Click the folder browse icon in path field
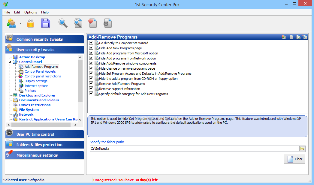Viewport: 314px width, 185px height. [302, 149]
